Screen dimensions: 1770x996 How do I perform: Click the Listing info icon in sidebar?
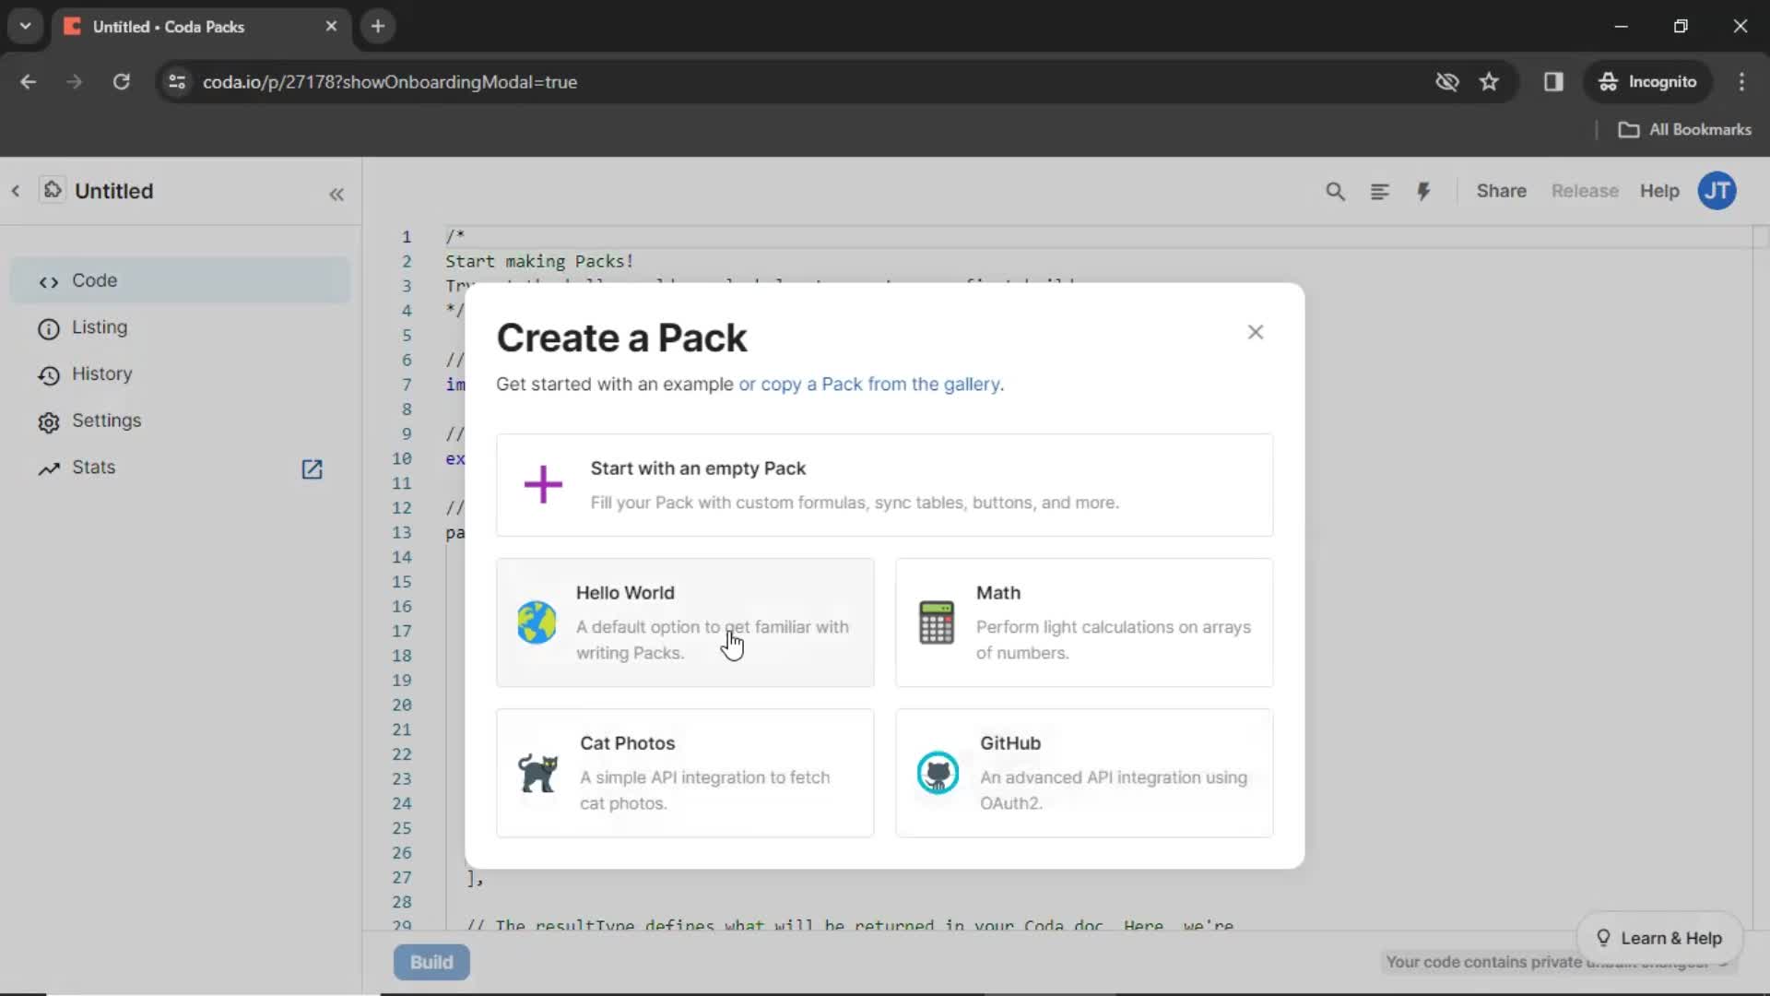[x=48, y=328]
